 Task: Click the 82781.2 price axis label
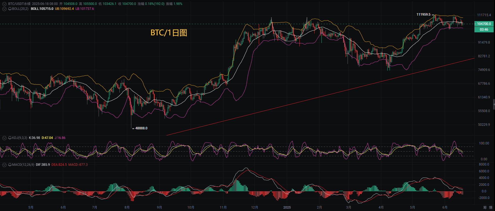click(484, 56)
